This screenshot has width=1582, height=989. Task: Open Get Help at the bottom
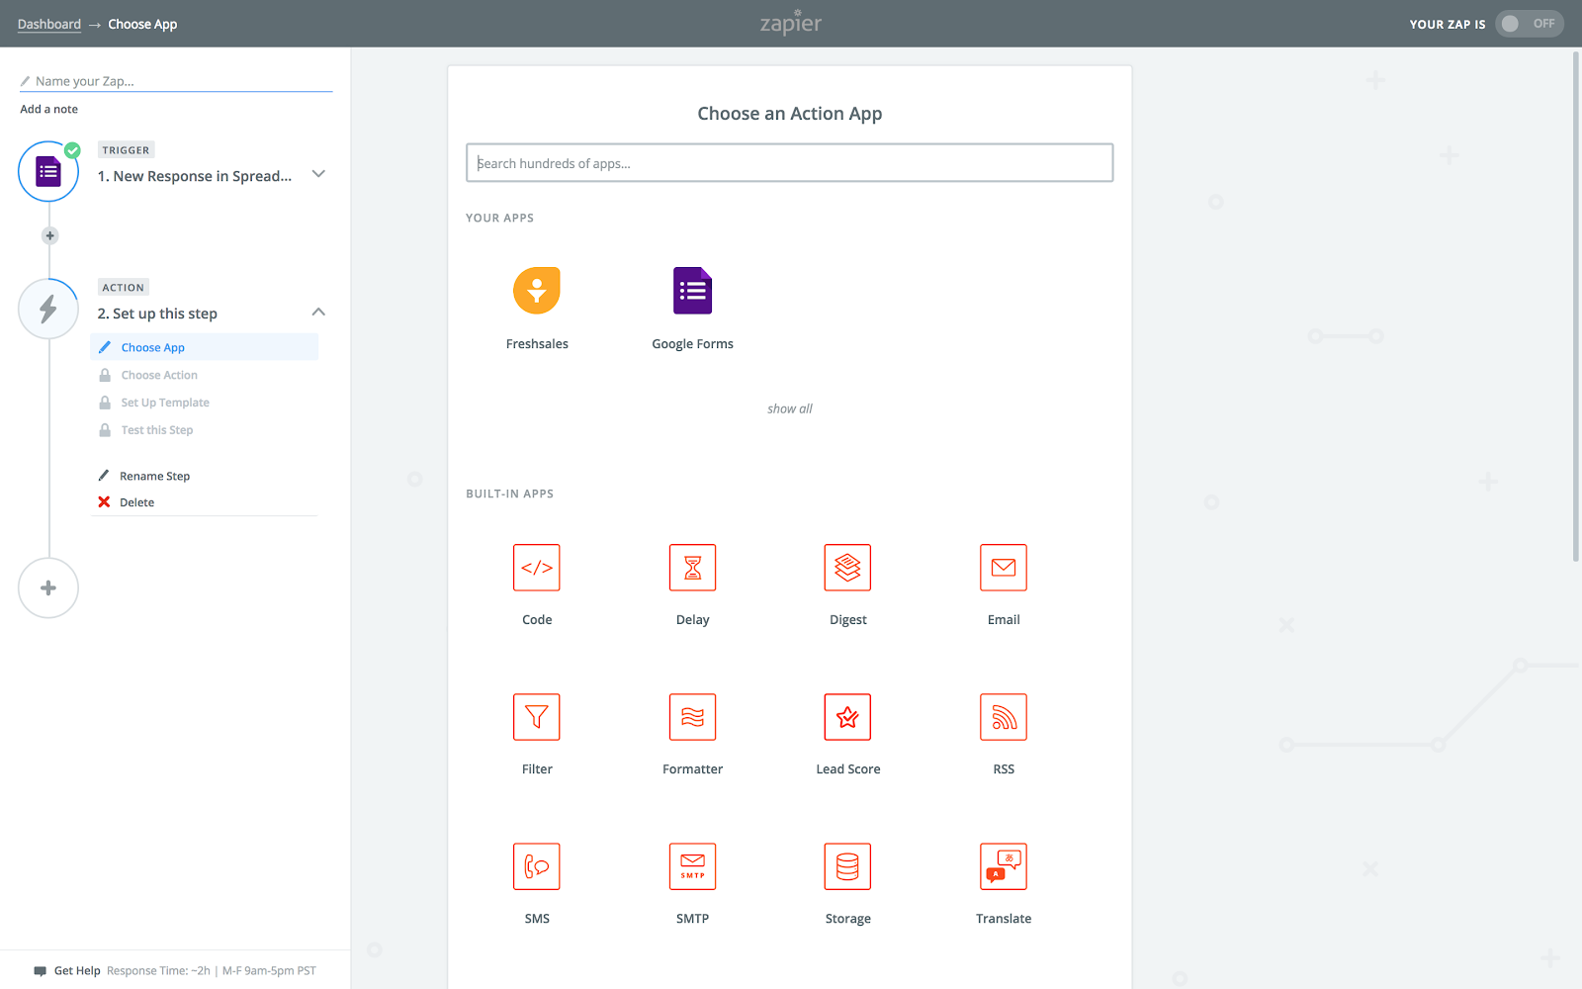(x=77, y=971)
